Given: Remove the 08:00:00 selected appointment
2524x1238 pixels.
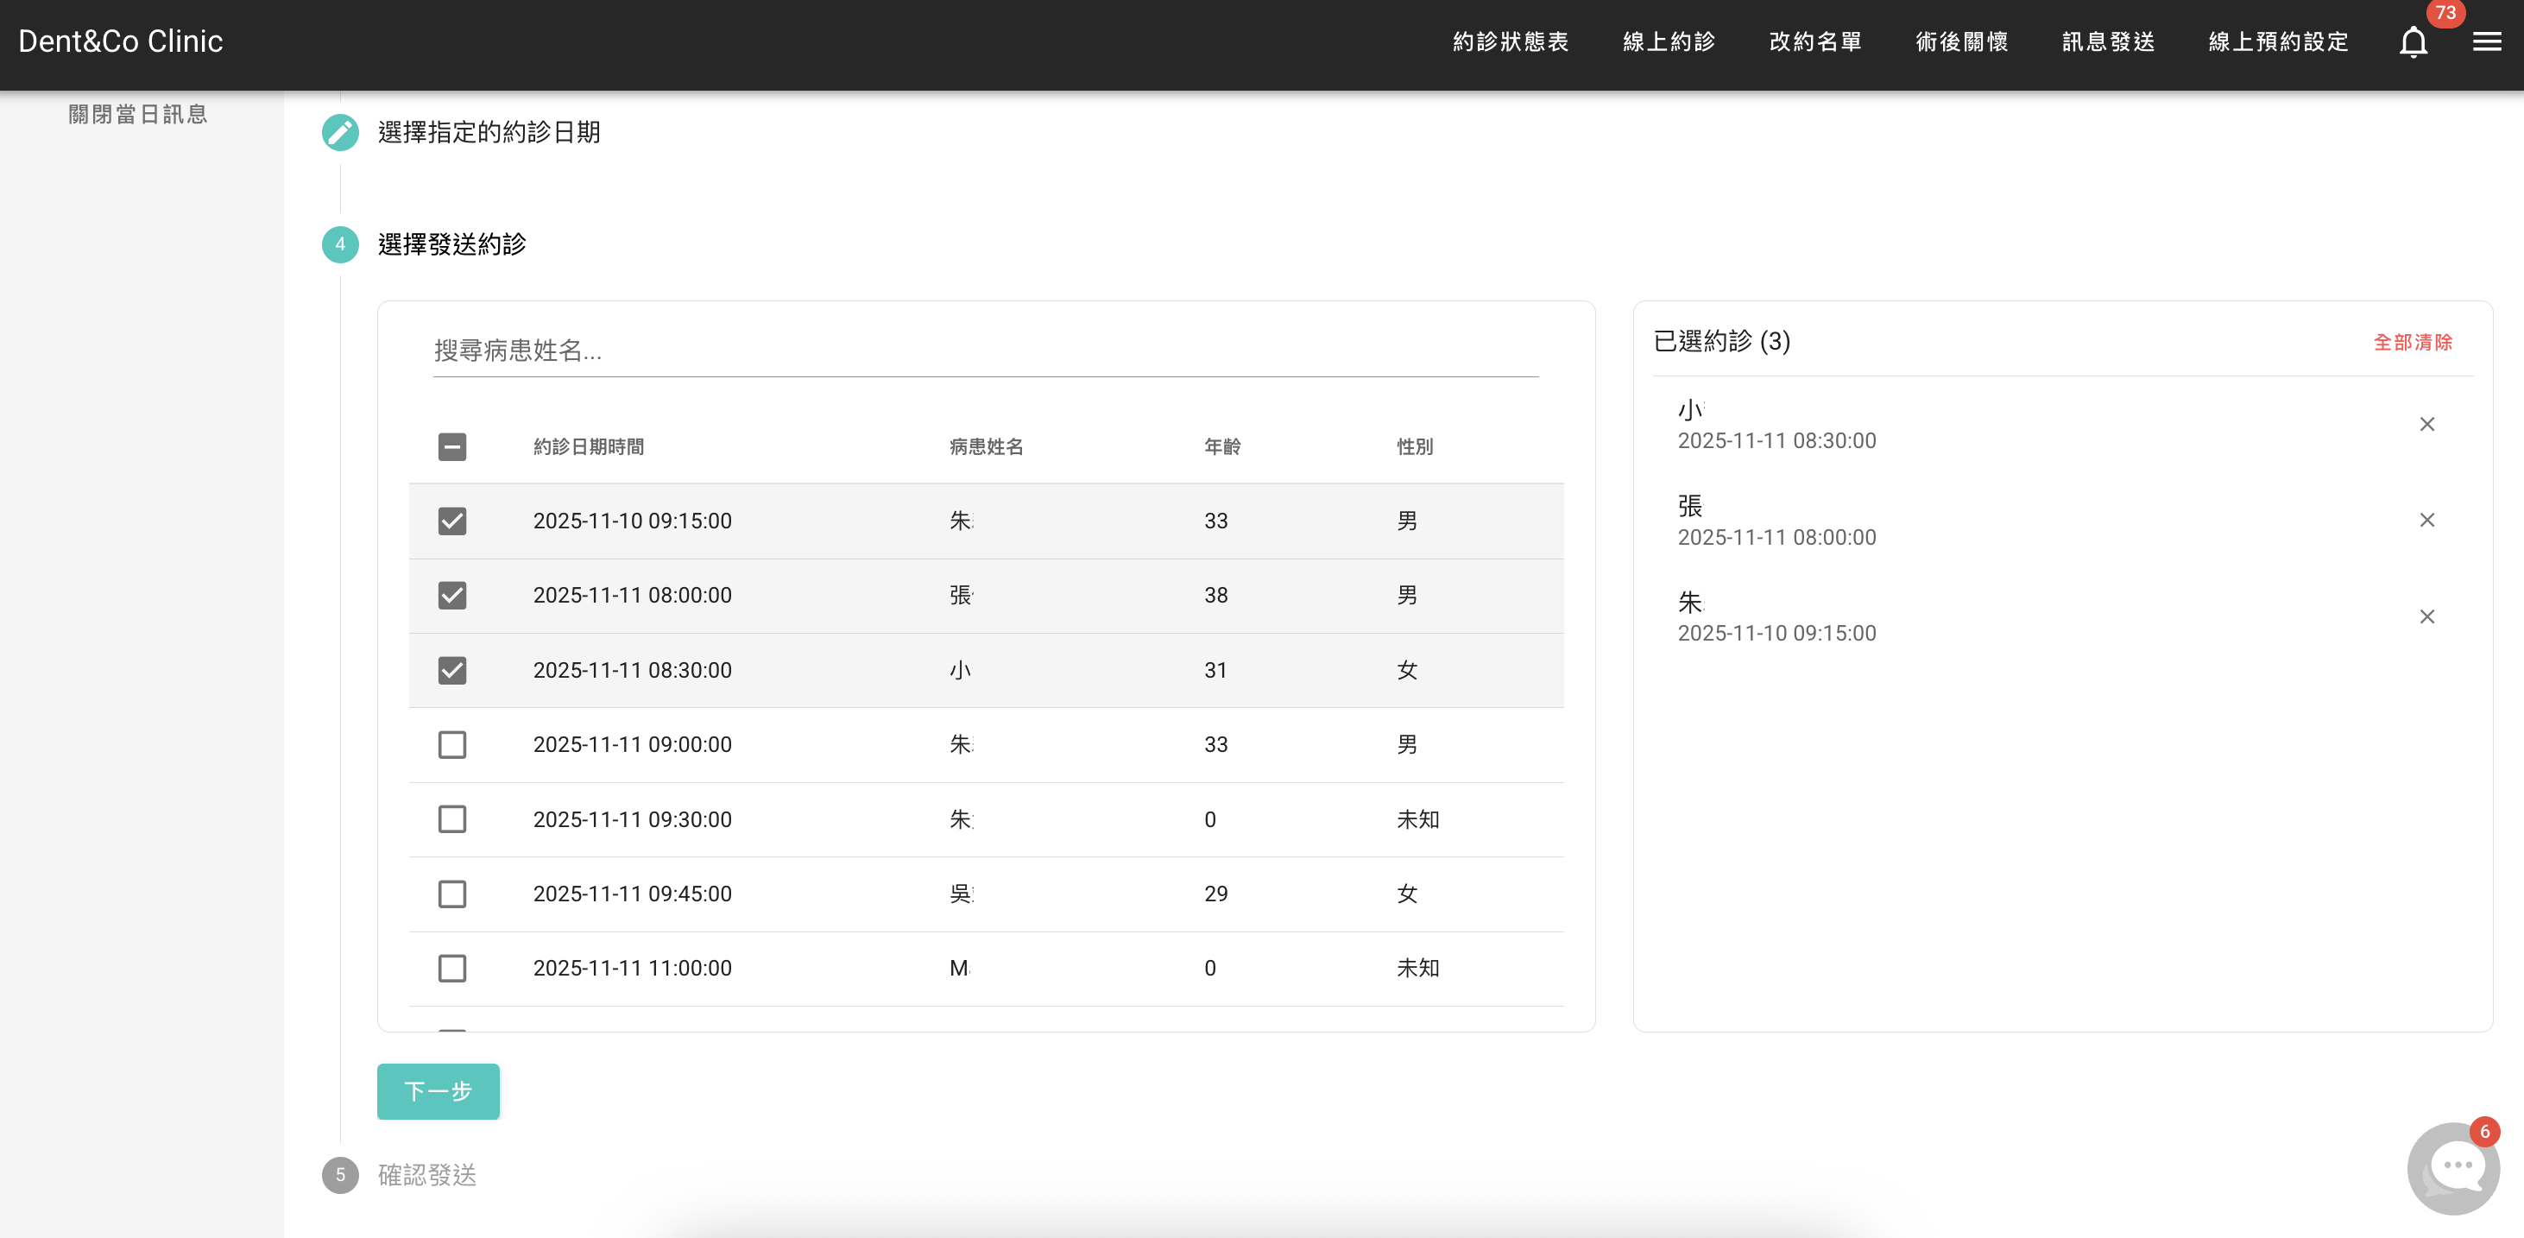Looking at the screenshot, I should coord(2426,521).
